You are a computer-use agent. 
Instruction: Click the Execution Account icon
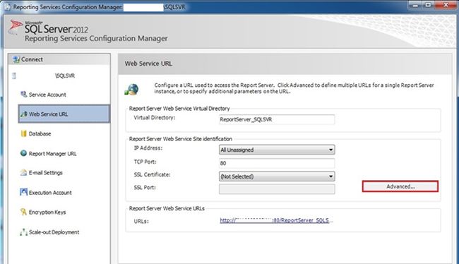(x=24, y=192)
